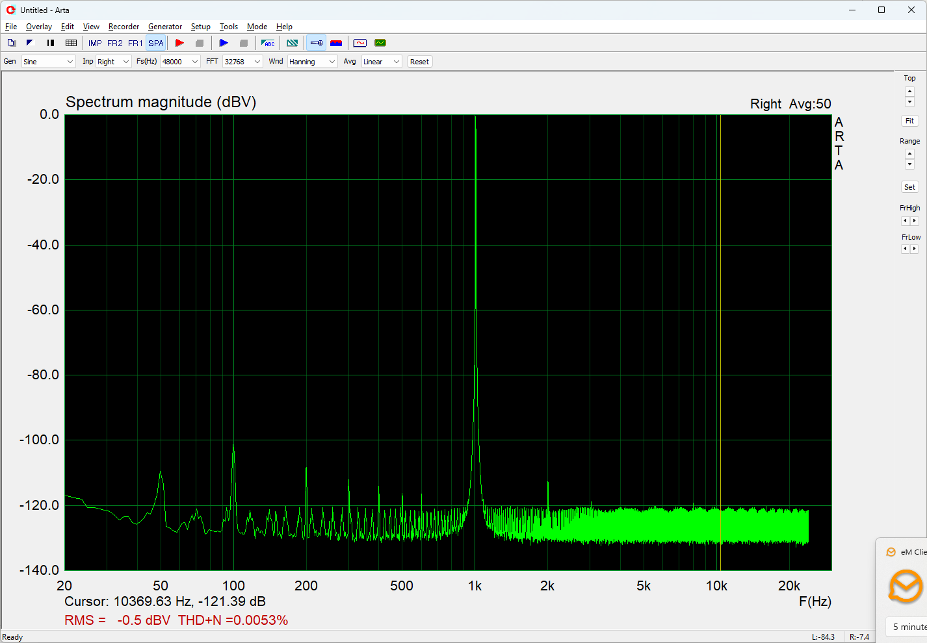
Task: Open the Avg averaging type dropdown
Action: click(382, 62)
